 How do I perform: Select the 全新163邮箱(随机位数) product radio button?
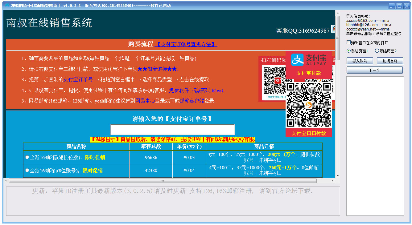click(x=27, y=156)
